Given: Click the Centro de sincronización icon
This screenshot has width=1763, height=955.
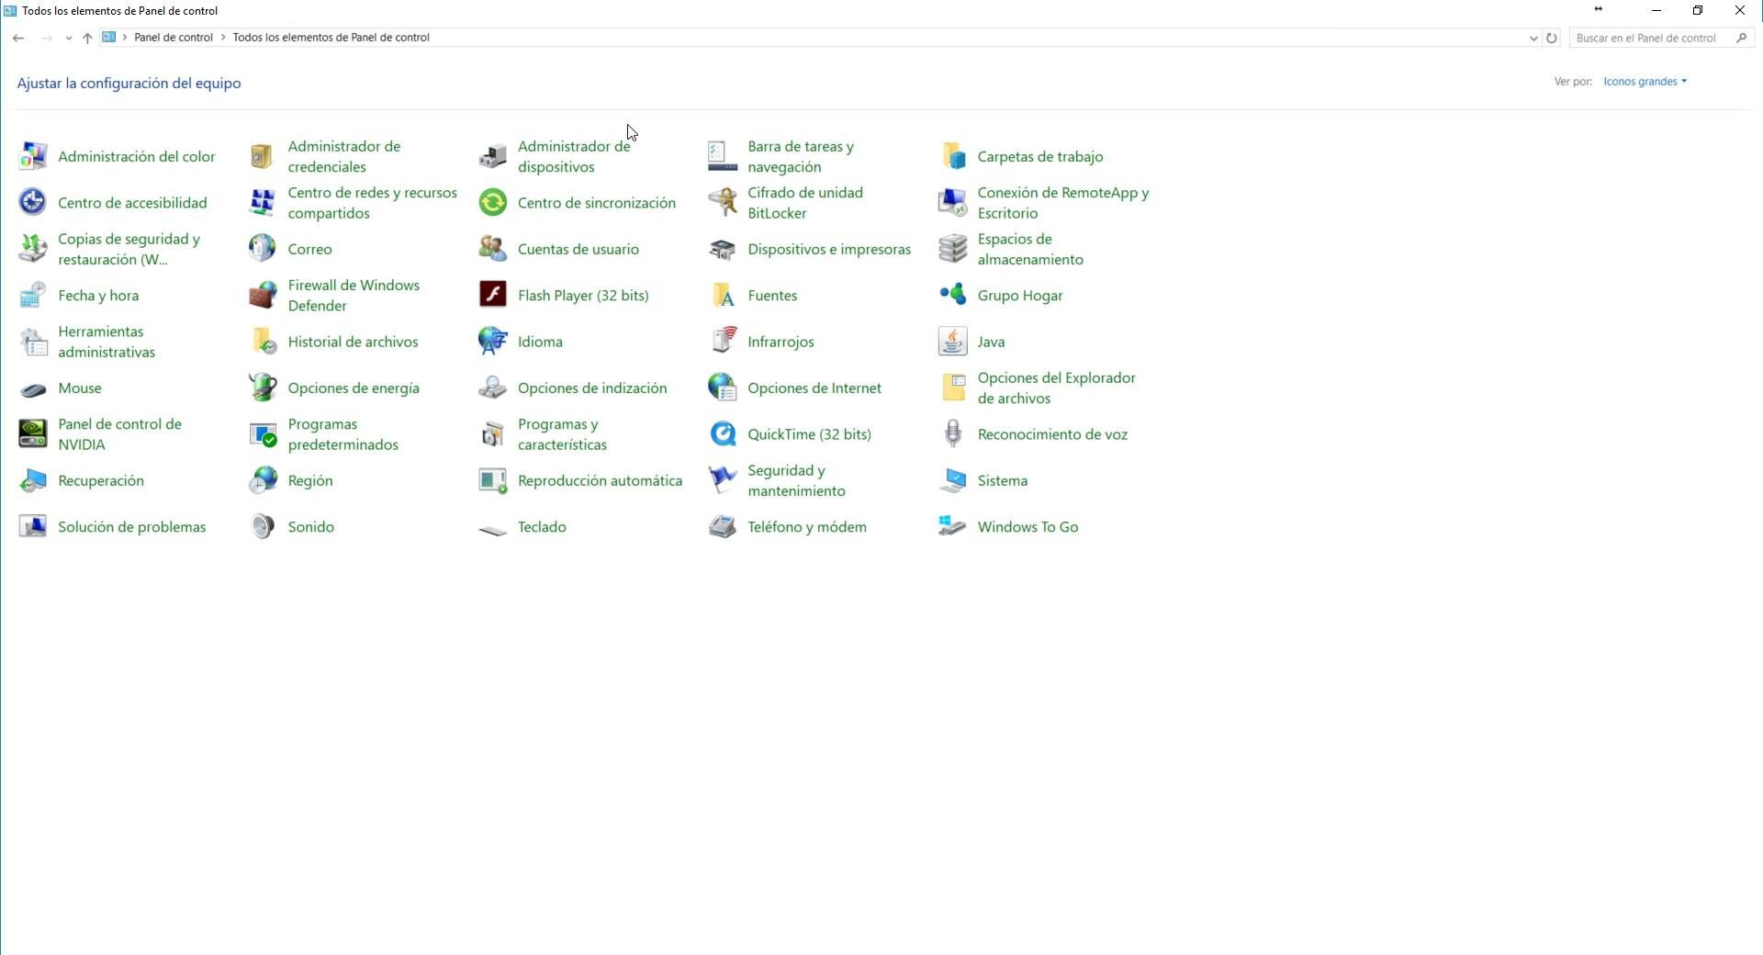Looking at the screenshot, I should tap(493, 203).
